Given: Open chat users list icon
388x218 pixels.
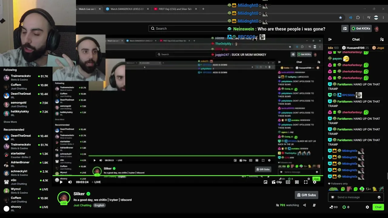Looking at the screenshot, I should click(x=382, y=39).
